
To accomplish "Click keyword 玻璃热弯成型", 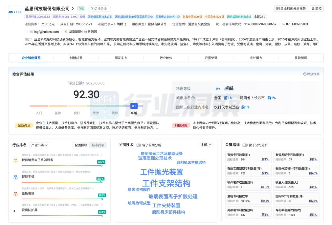I will 139,203.
